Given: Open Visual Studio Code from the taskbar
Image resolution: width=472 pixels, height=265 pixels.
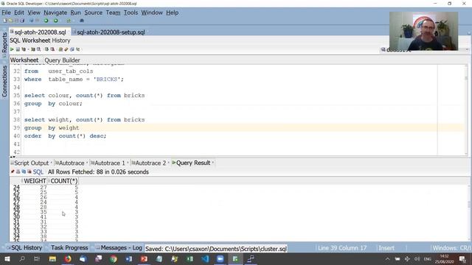Looking at the screenshot, I should 205,258.
